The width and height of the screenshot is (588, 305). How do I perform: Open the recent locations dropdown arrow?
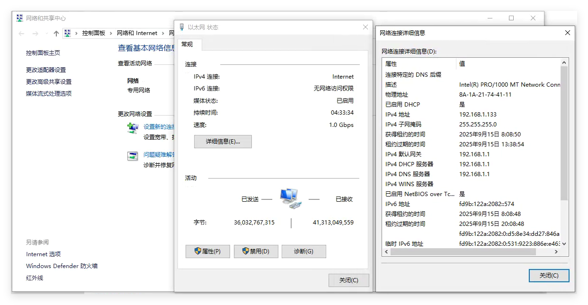click(46, 34)
